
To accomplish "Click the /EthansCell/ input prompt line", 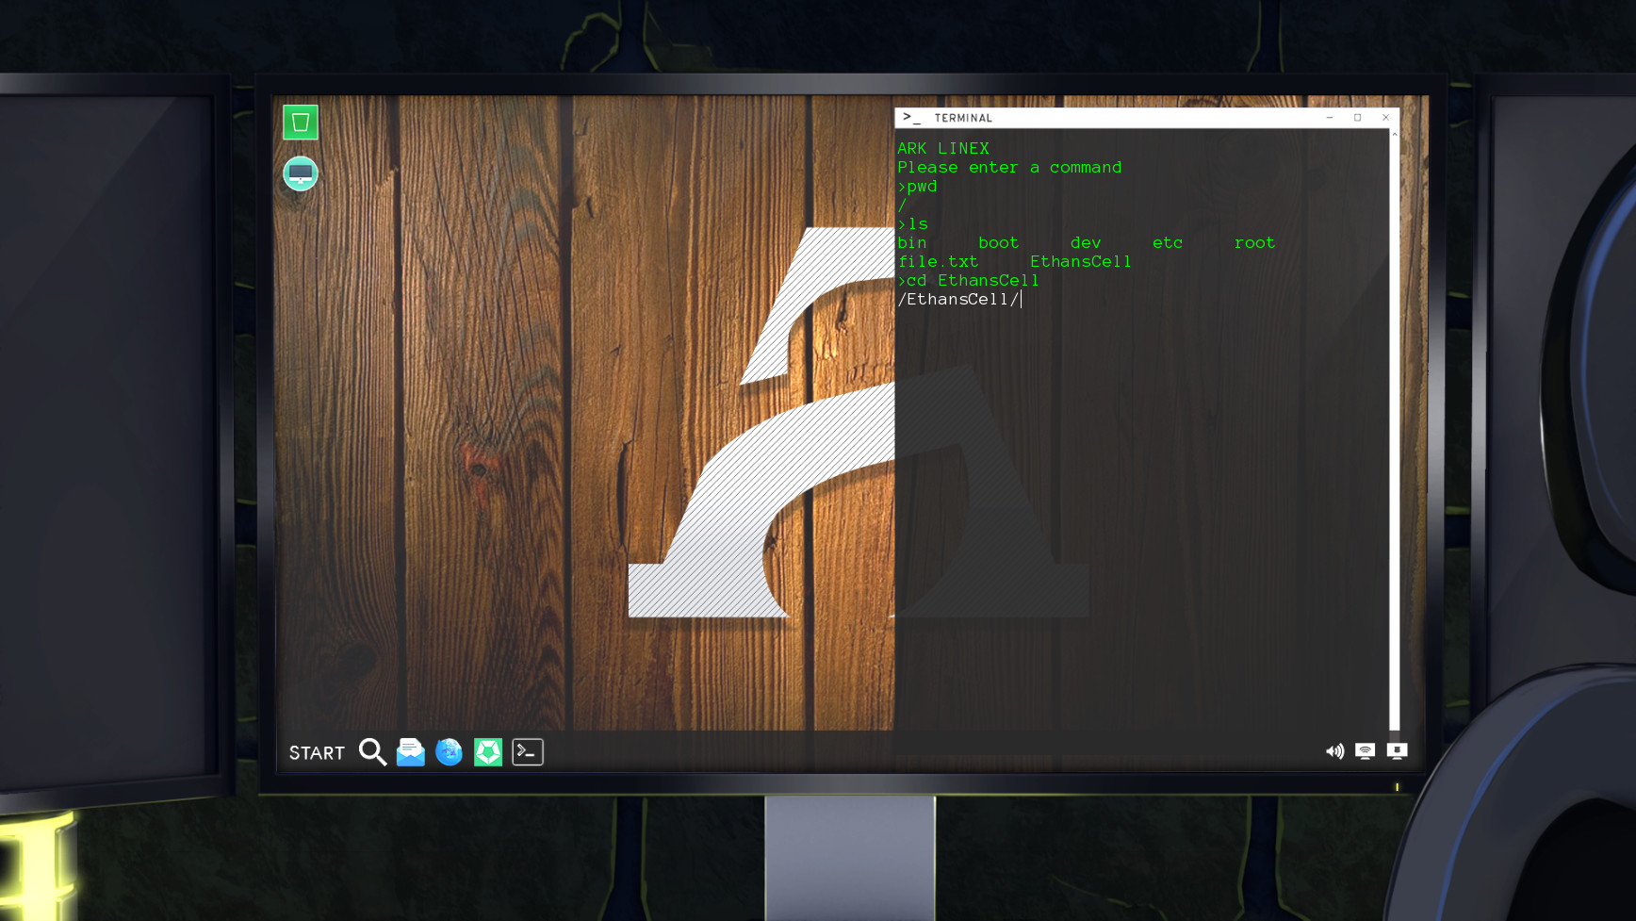I will 957,299.
